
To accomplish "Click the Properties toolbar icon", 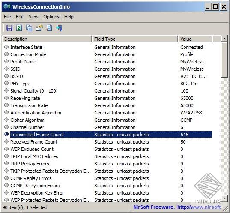I will (x=39, y=28).
